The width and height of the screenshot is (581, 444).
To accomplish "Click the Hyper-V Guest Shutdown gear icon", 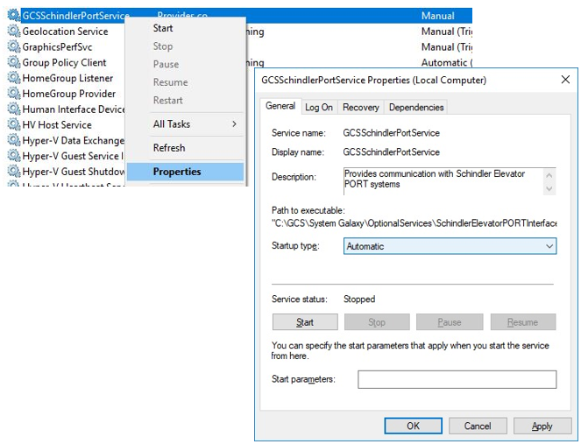I will click(14, 171).
